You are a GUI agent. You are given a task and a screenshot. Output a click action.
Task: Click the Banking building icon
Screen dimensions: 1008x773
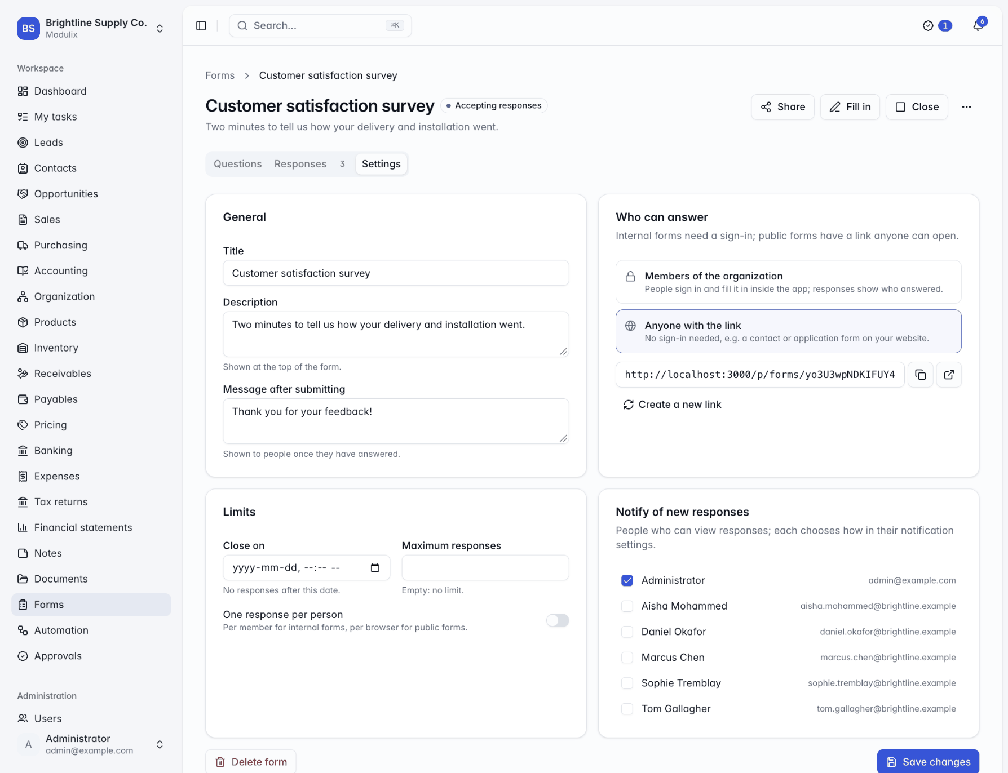(x=23, y=451)
